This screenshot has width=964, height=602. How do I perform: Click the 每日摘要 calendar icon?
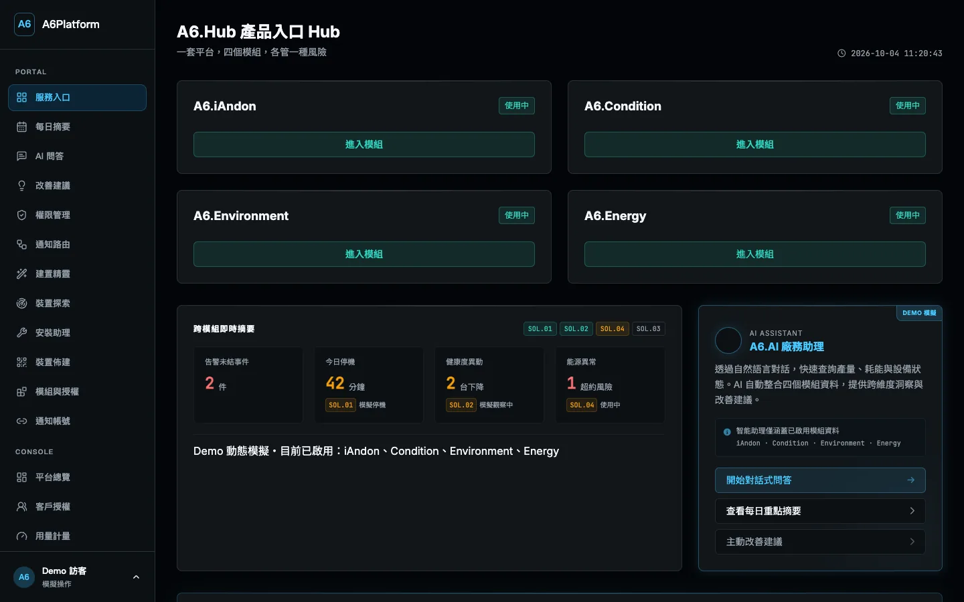click(x=21, y=127)
